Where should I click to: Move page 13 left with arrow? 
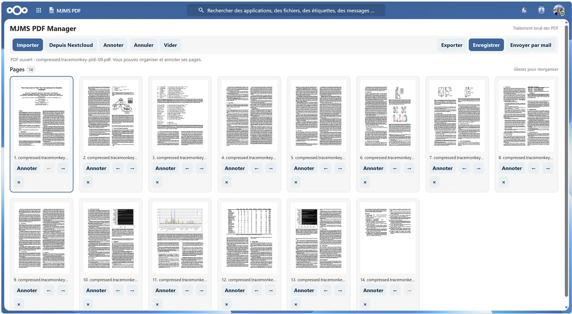click(326, 290)
